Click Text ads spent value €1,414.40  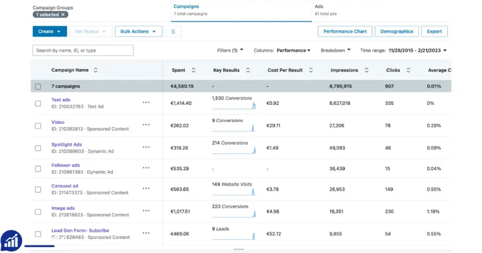coord(181,103)
